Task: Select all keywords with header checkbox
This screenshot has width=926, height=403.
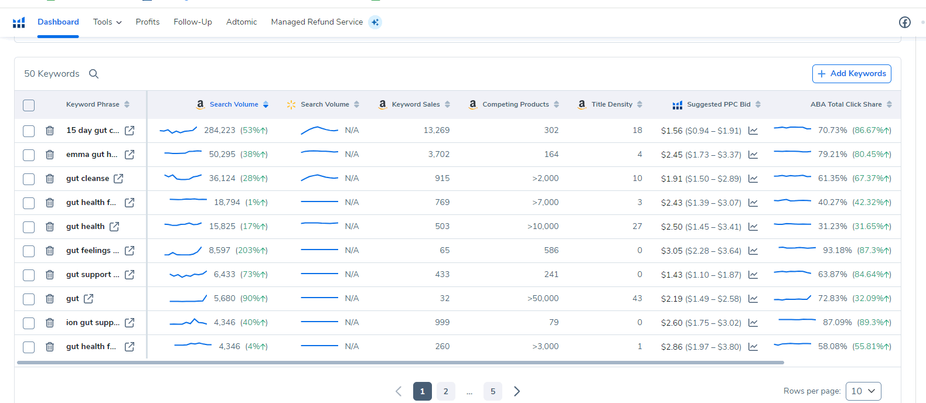Action: point(29,105)
